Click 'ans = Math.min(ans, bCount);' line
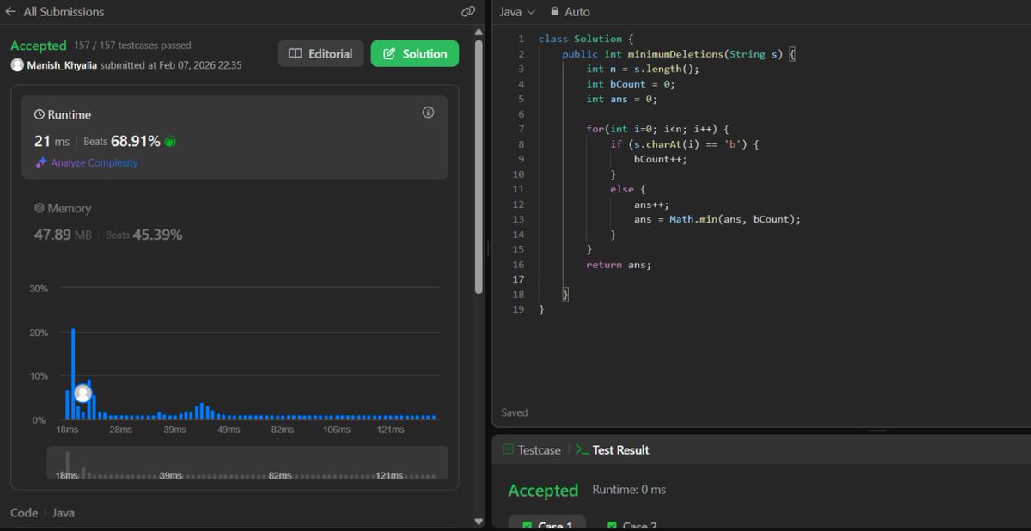Viewport: 1031px width, 531px height. point(717,219)
